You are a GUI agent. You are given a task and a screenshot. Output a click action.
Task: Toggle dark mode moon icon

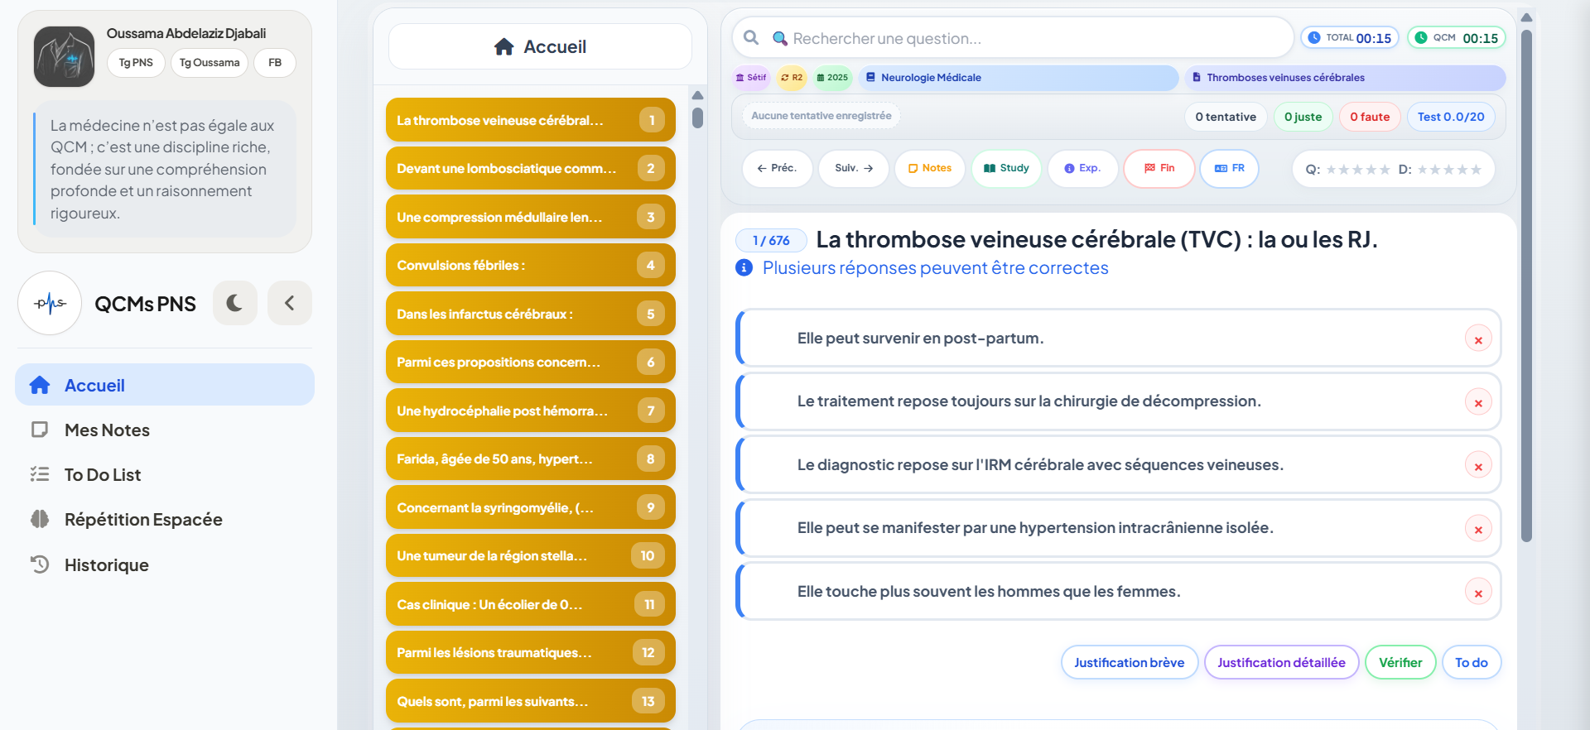click(234, 303)
